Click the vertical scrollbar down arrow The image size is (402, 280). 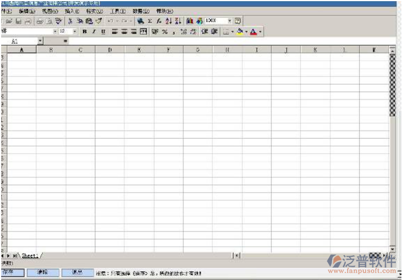[x=393, y=249]
